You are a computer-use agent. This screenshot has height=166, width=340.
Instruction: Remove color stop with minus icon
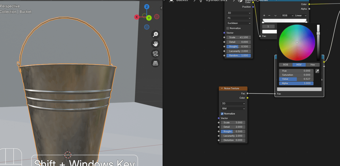269,16
